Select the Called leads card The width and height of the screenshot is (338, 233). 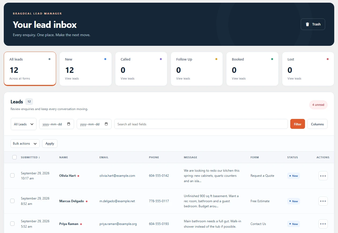[x=141, y=69]
